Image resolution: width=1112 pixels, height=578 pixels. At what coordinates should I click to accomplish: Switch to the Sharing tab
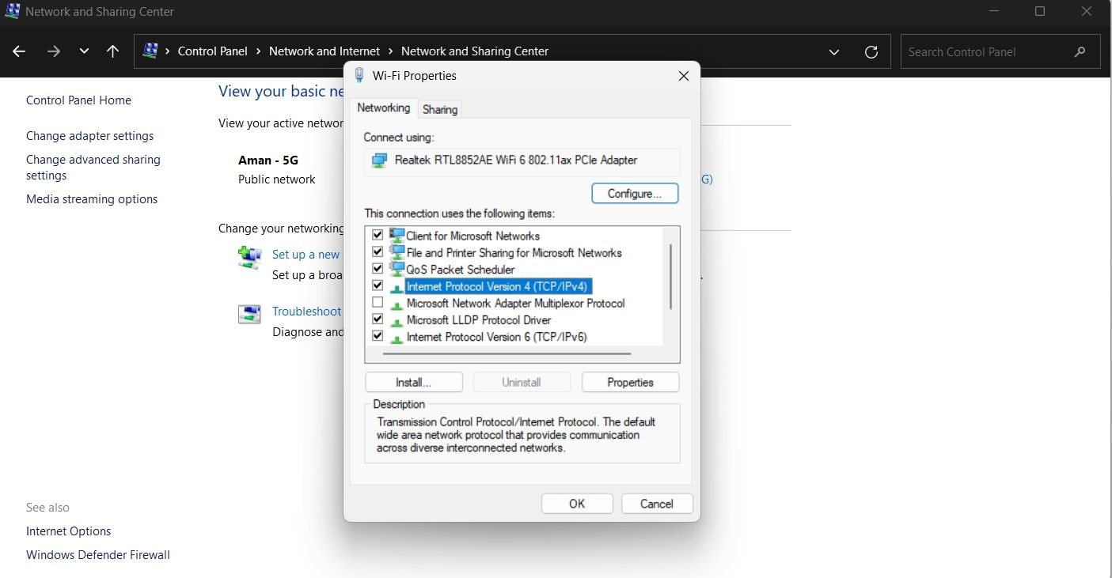tap(440, 109)
